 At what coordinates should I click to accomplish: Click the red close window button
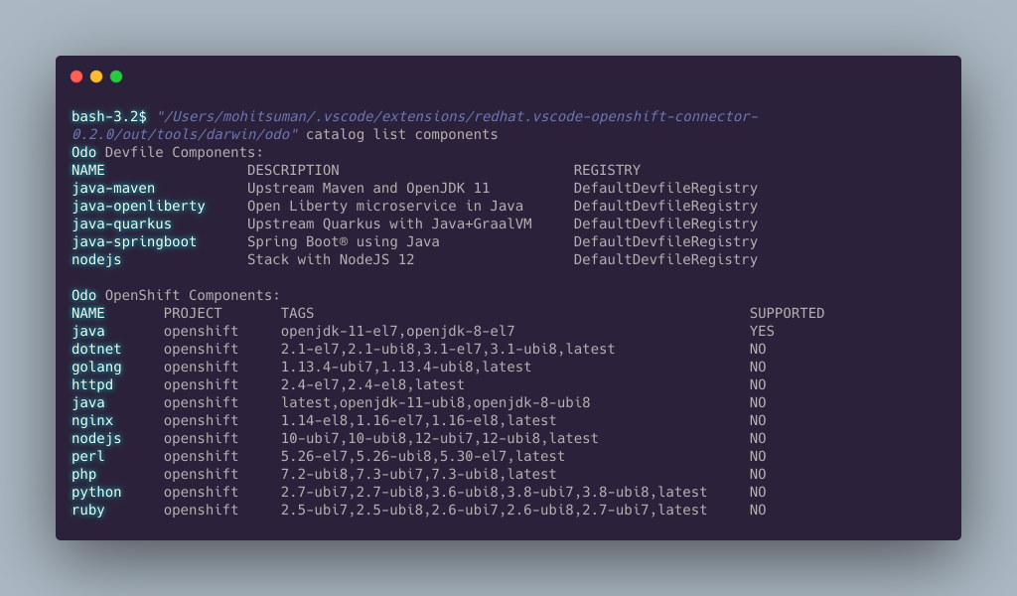click(x=76, y=76)
